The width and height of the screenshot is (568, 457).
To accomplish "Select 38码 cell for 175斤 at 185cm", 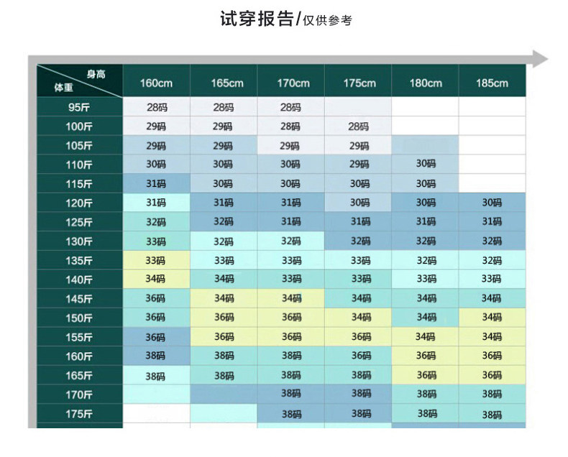I will coord(493,414).
